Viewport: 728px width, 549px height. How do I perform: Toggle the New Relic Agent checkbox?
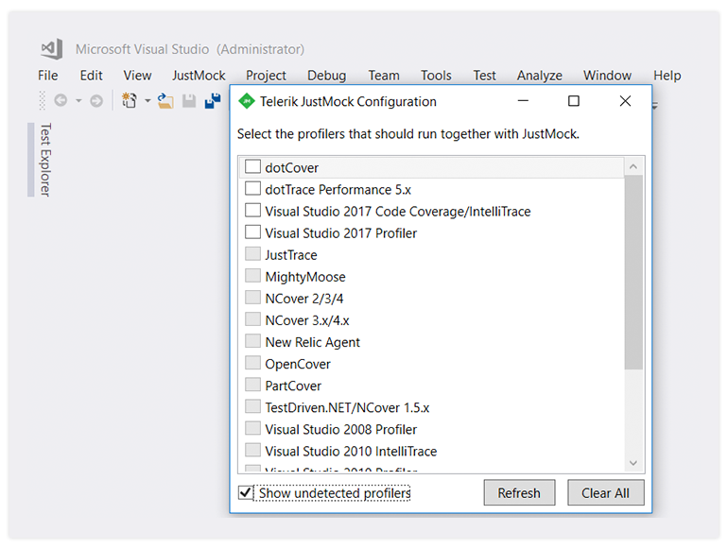point(252,341)
